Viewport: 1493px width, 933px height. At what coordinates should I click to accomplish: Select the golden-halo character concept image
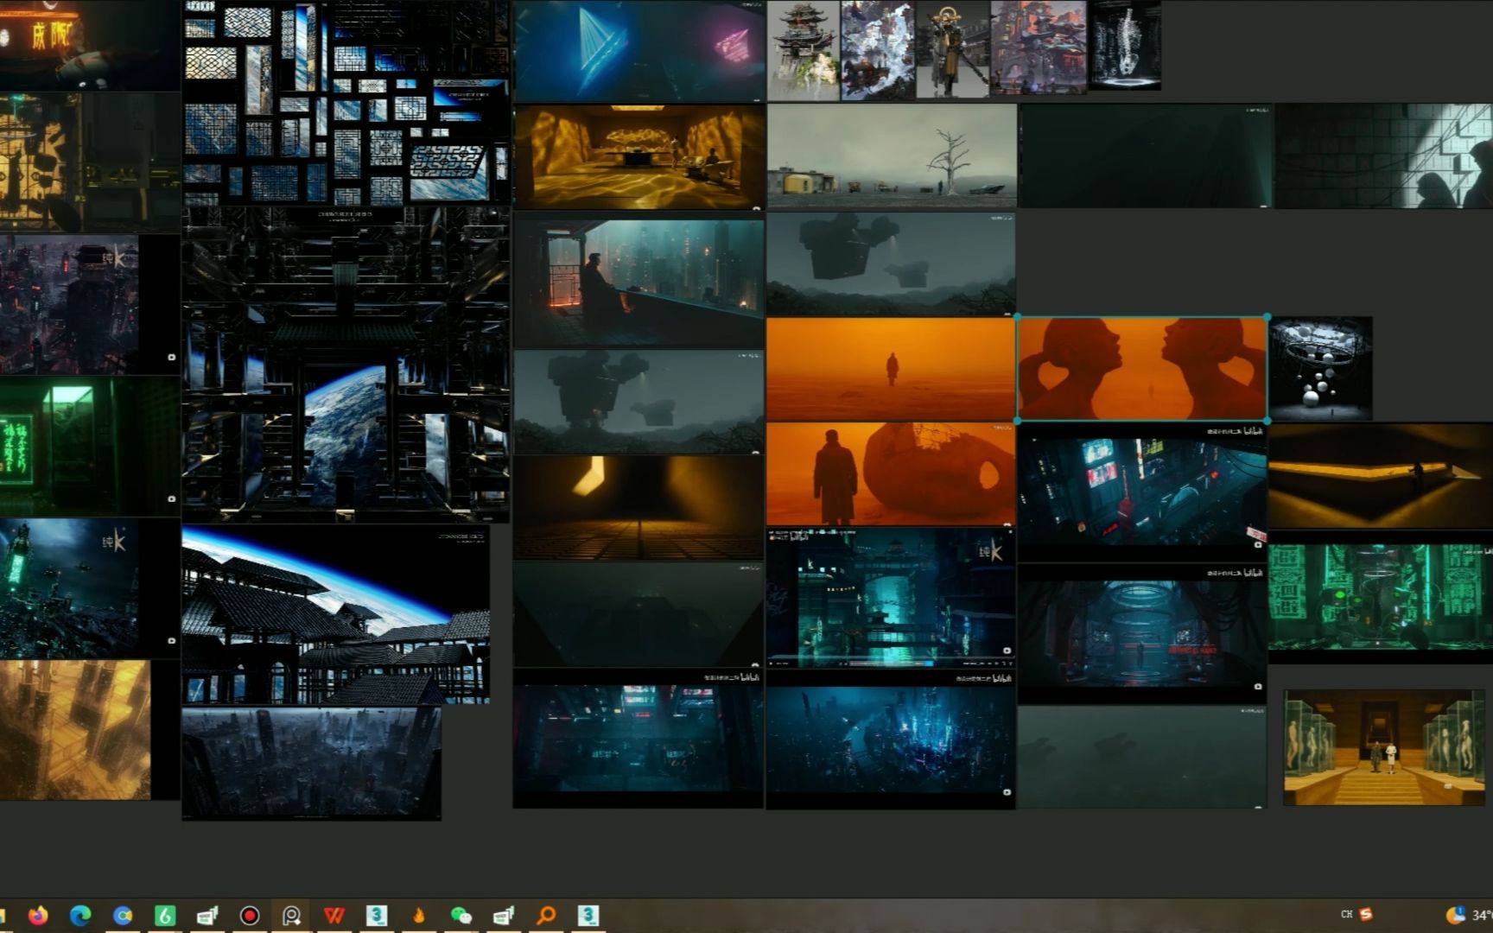tap(953, 48)
